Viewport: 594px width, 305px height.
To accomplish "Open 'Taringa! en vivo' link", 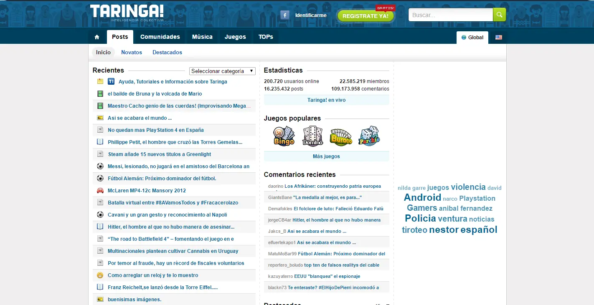I will (x=327, y=100).
